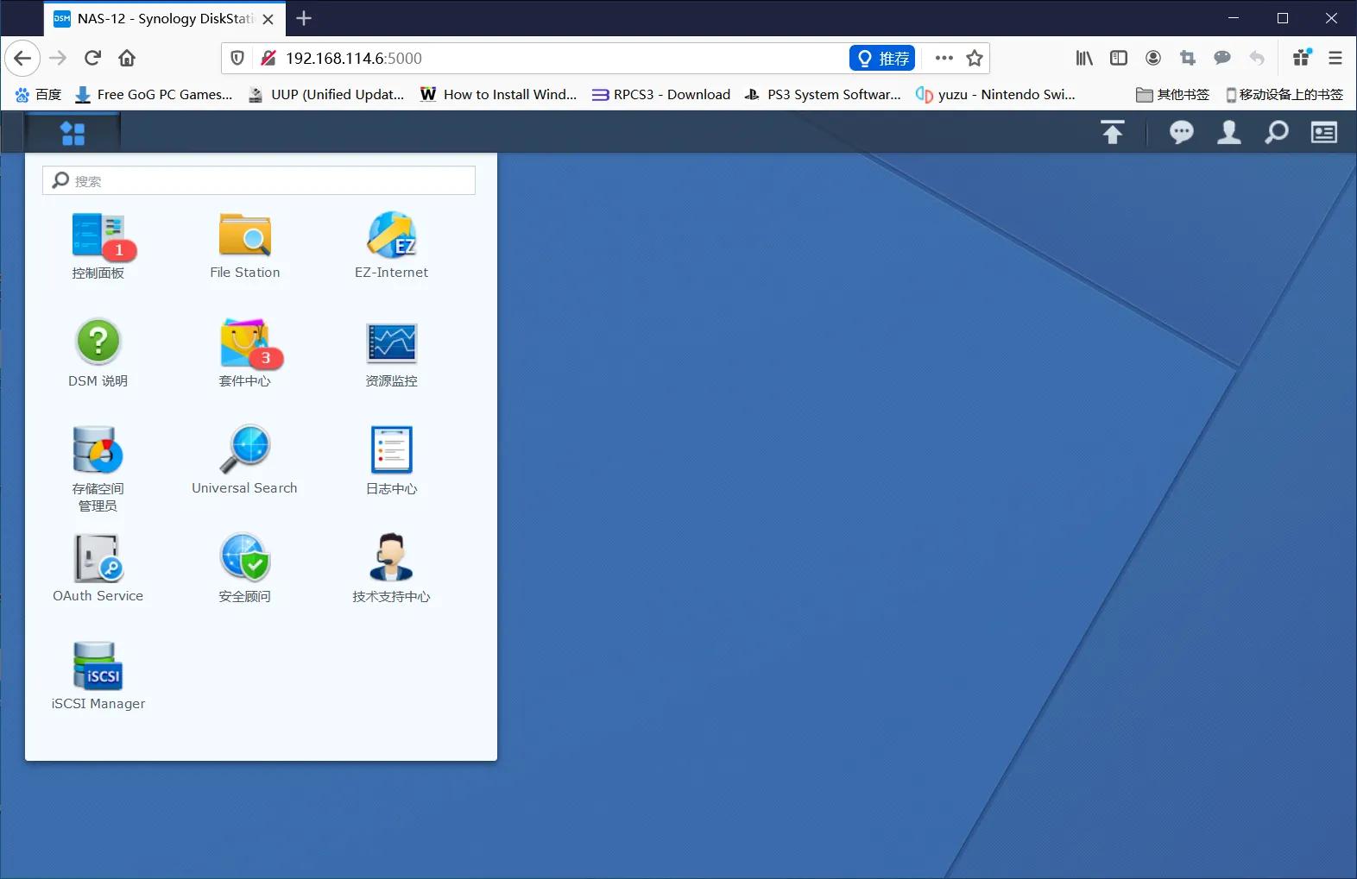
Task: Click the insecure connection lock icon
Action: click(x=268, y=58)
